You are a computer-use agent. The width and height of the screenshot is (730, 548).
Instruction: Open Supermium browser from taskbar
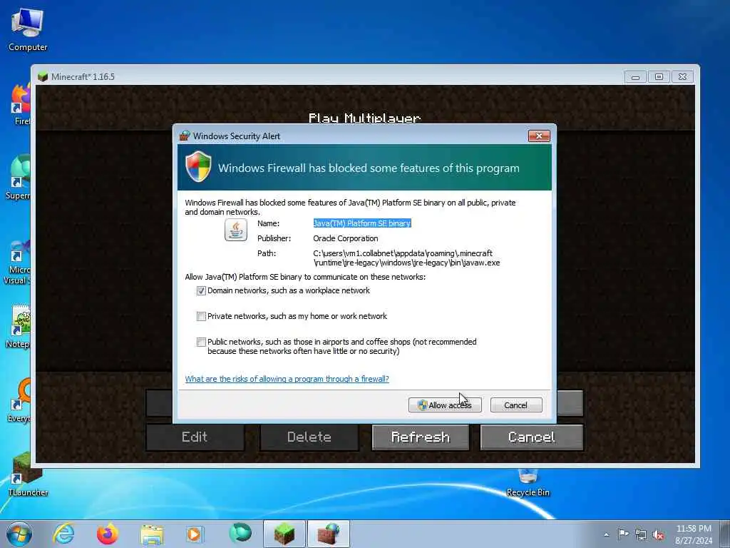pyautogui.click(x=240, y=533)
